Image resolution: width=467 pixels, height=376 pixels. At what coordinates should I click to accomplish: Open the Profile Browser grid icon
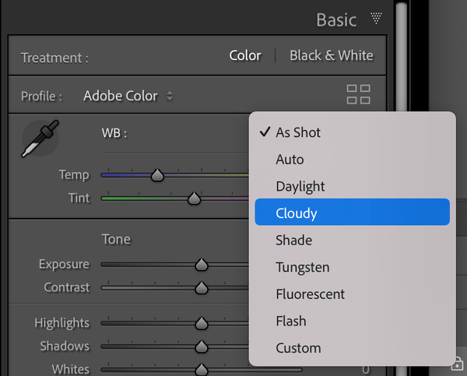359,94
